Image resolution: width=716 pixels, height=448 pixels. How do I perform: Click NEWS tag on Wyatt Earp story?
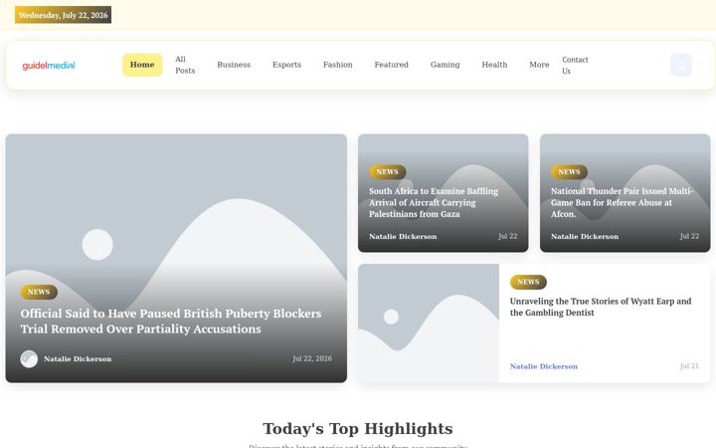(x=528, y=282)
